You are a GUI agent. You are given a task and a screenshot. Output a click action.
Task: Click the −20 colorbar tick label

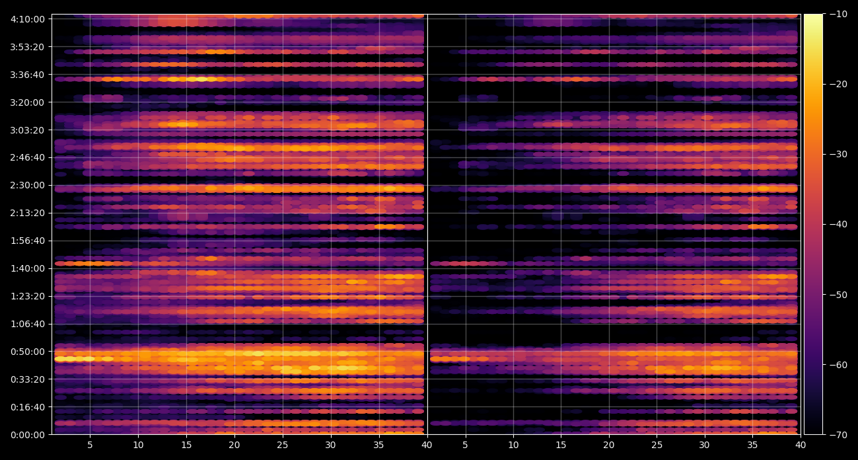(838, 84)
